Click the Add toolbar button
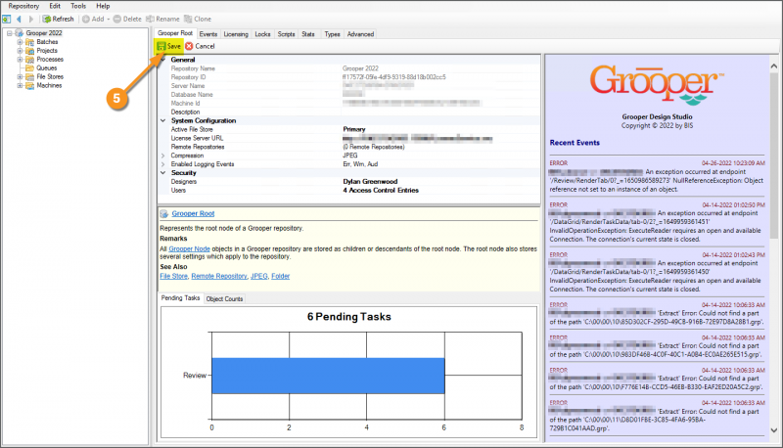 click(x=95, y=19)
